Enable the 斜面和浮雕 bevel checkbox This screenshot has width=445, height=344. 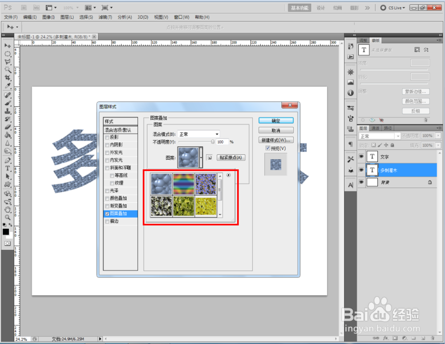107,168
